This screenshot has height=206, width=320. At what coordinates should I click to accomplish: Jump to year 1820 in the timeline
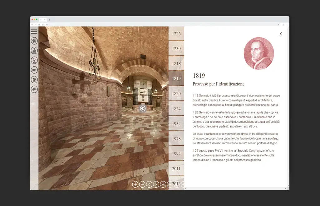pyautogui.click(x=176, y=94)
